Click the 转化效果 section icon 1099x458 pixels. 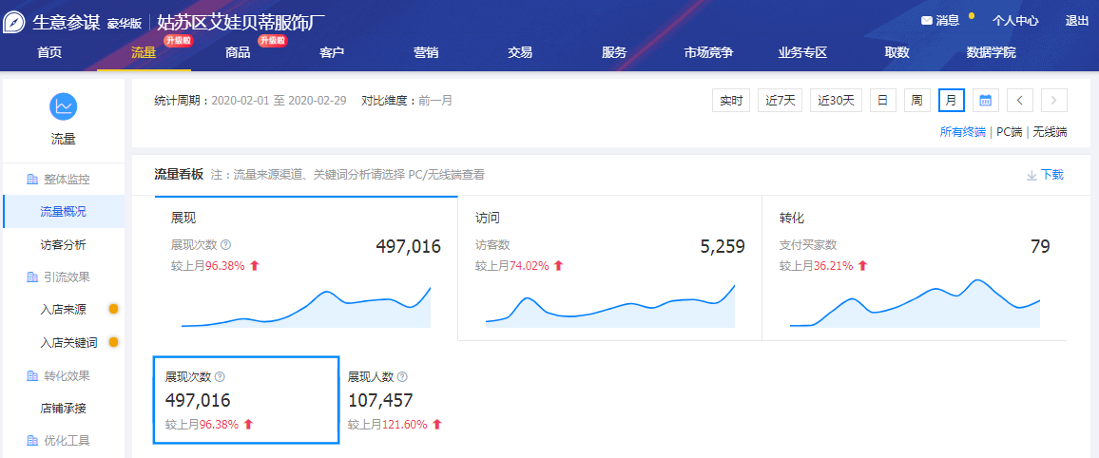pyautogui.click(x=31, y=376)
